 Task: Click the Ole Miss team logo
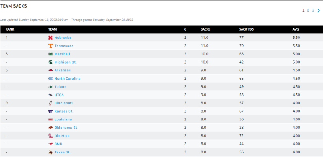50,136
